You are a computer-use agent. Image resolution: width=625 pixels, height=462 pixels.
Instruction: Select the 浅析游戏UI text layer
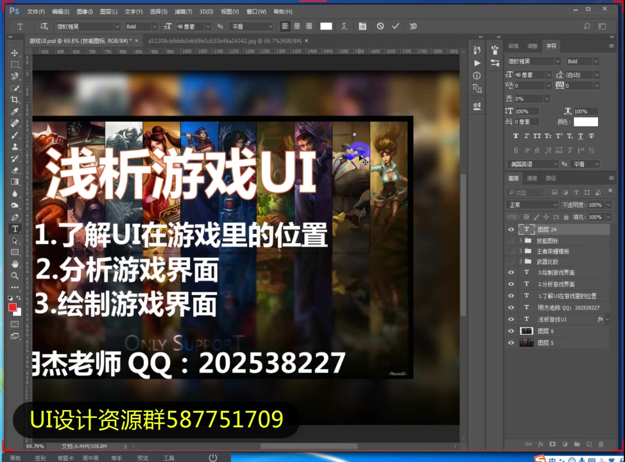coord(552,319)
